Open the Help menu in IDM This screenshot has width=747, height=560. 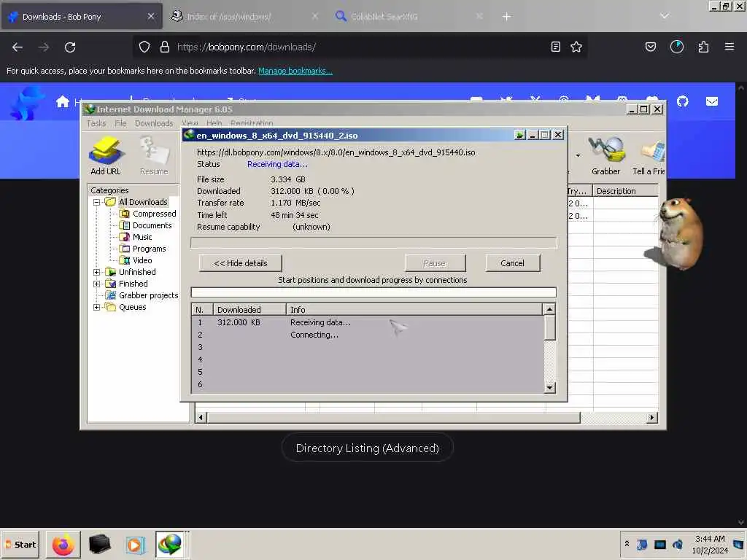[214, 123]
